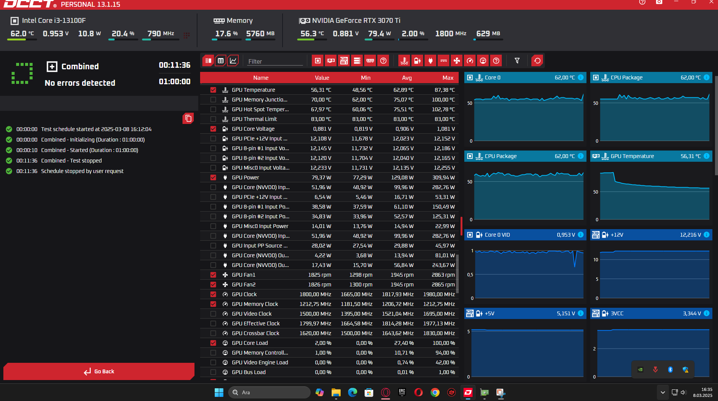Filter sensors by unknown hardware question icon
Screen dimensions: 718x401
pos(383,61)
